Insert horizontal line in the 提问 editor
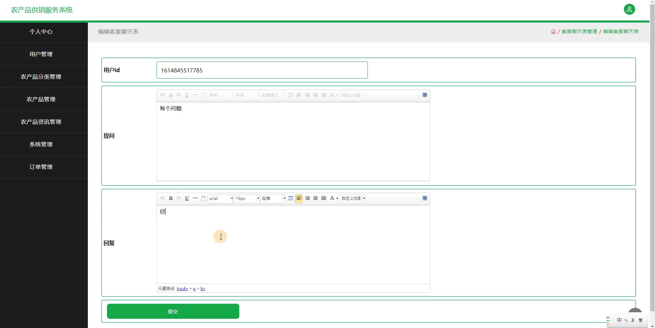Screen dimensions: 655x328 195,95
